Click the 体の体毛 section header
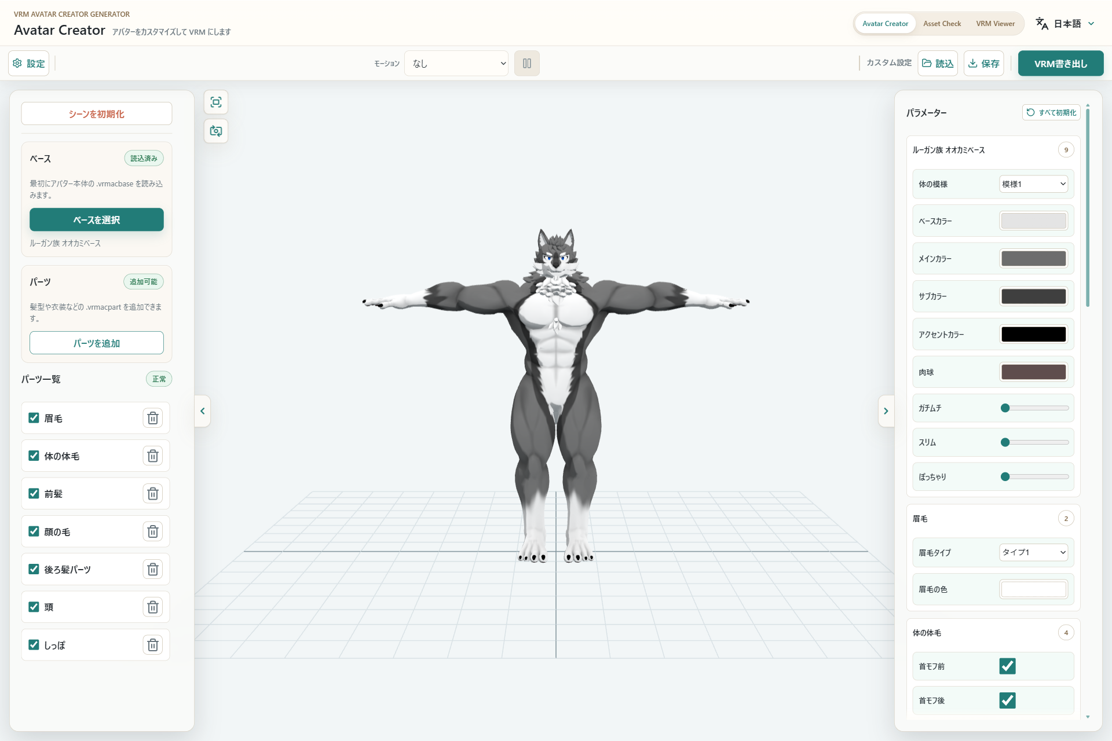Screen dimensions: 1112x741 tap(993, 633)
